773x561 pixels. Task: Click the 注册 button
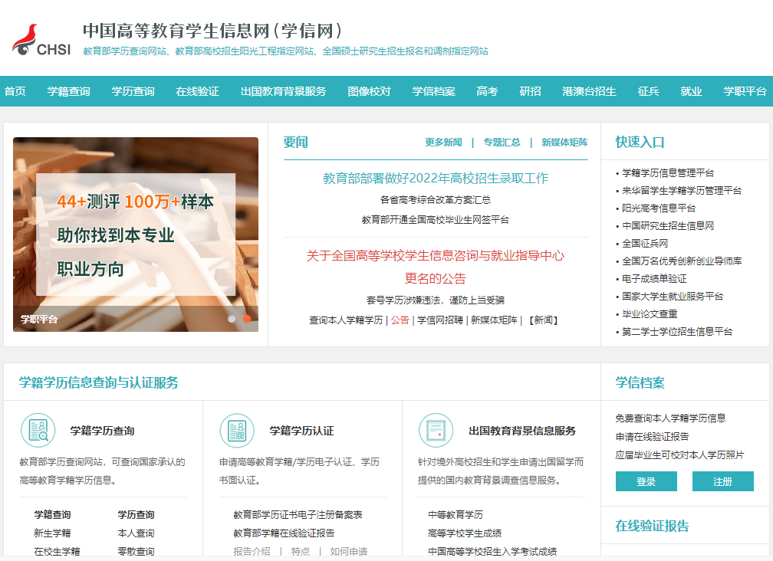(722, 481)
